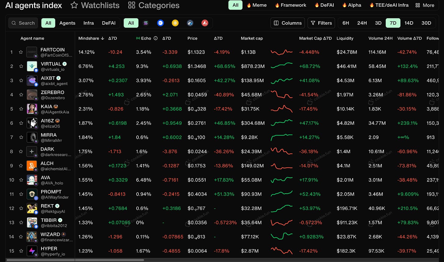
Task: Select the 24H time range
Action: 362,23
